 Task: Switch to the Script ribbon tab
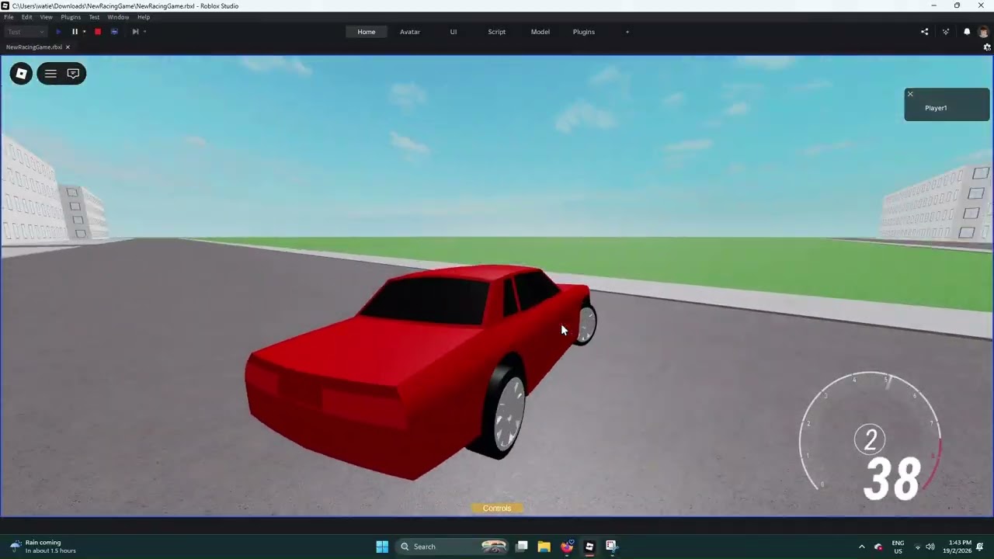point(497,32)
